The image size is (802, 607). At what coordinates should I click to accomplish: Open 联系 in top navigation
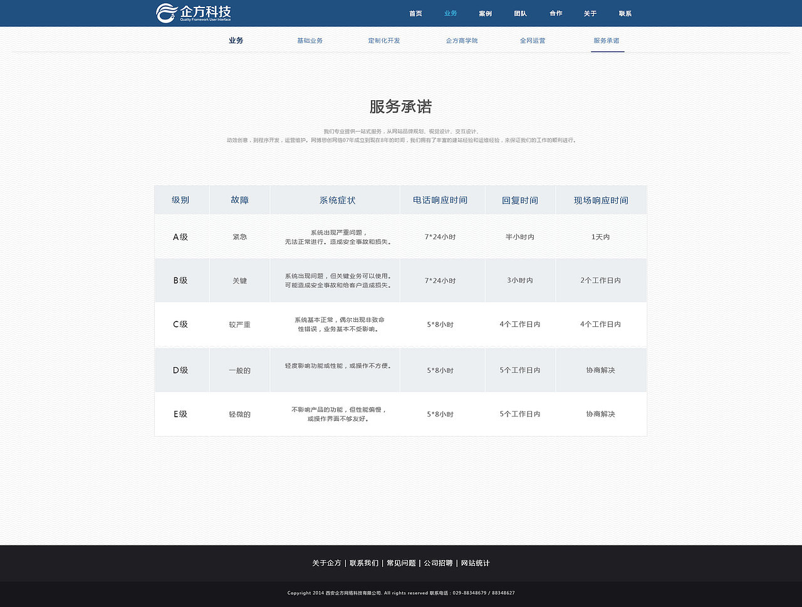point(625,14)
